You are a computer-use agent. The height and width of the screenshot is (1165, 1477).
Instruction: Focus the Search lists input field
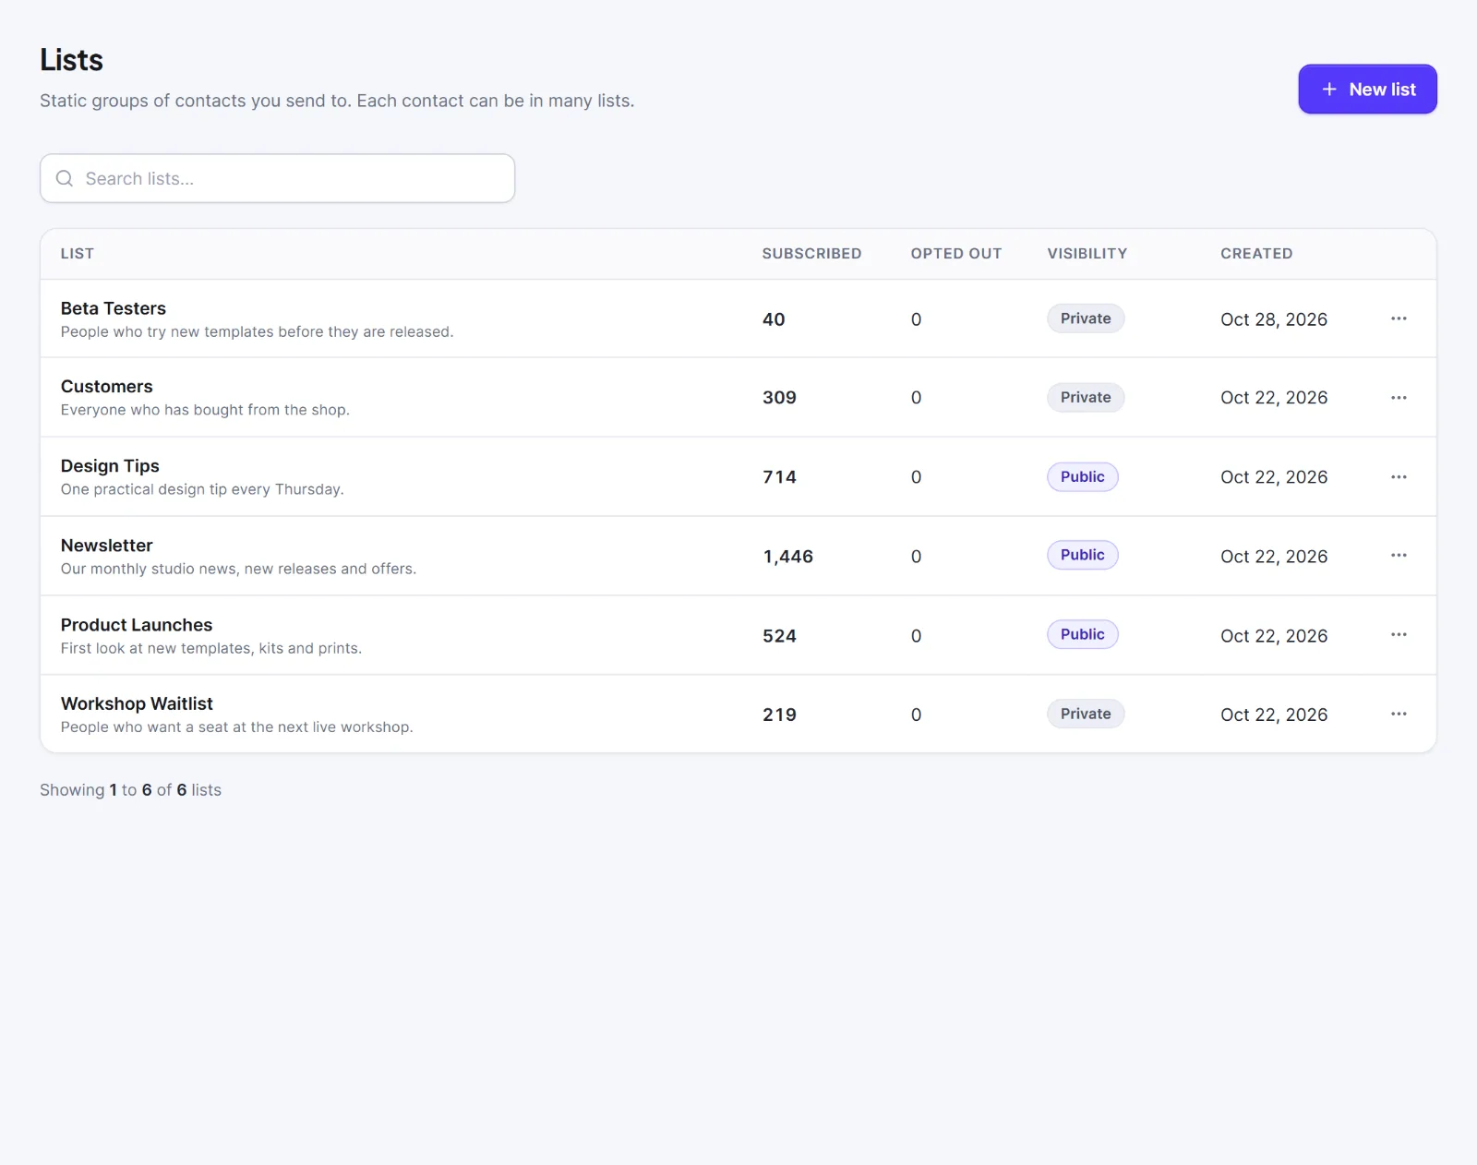click(x=277, y=178)
